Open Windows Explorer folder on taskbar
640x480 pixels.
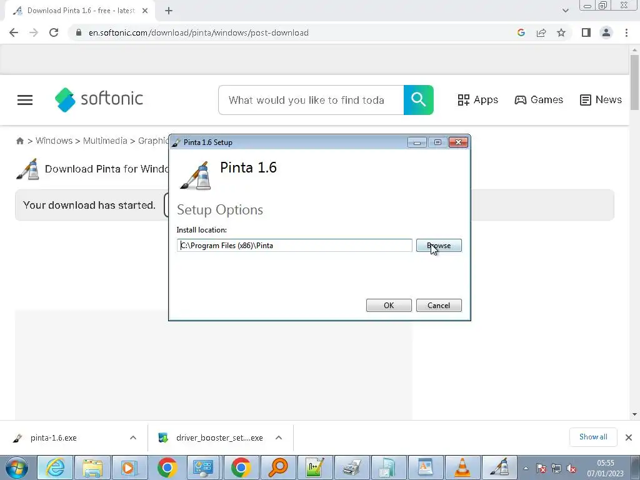pos(92,467)
